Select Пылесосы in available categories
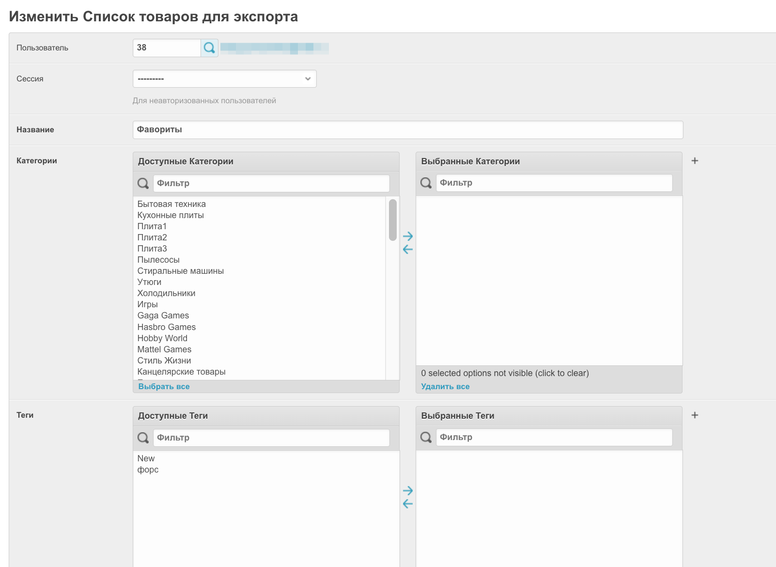 158,260
